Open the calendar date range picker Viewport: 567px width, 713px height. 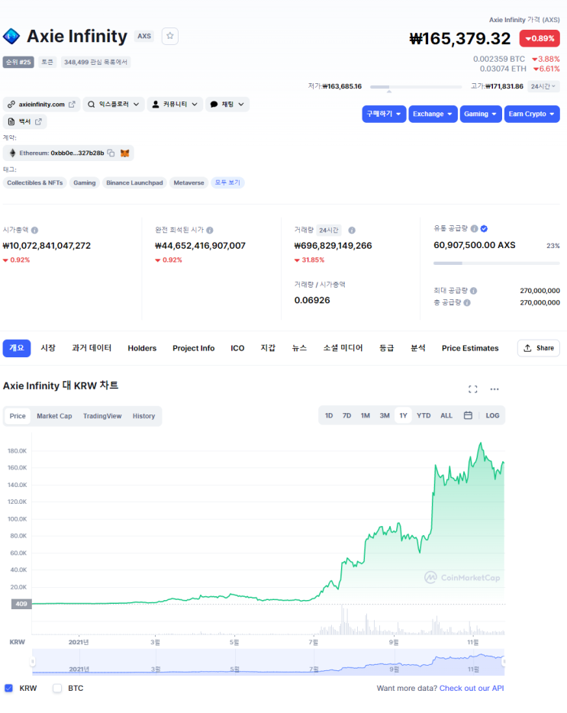tap(468, 415)
